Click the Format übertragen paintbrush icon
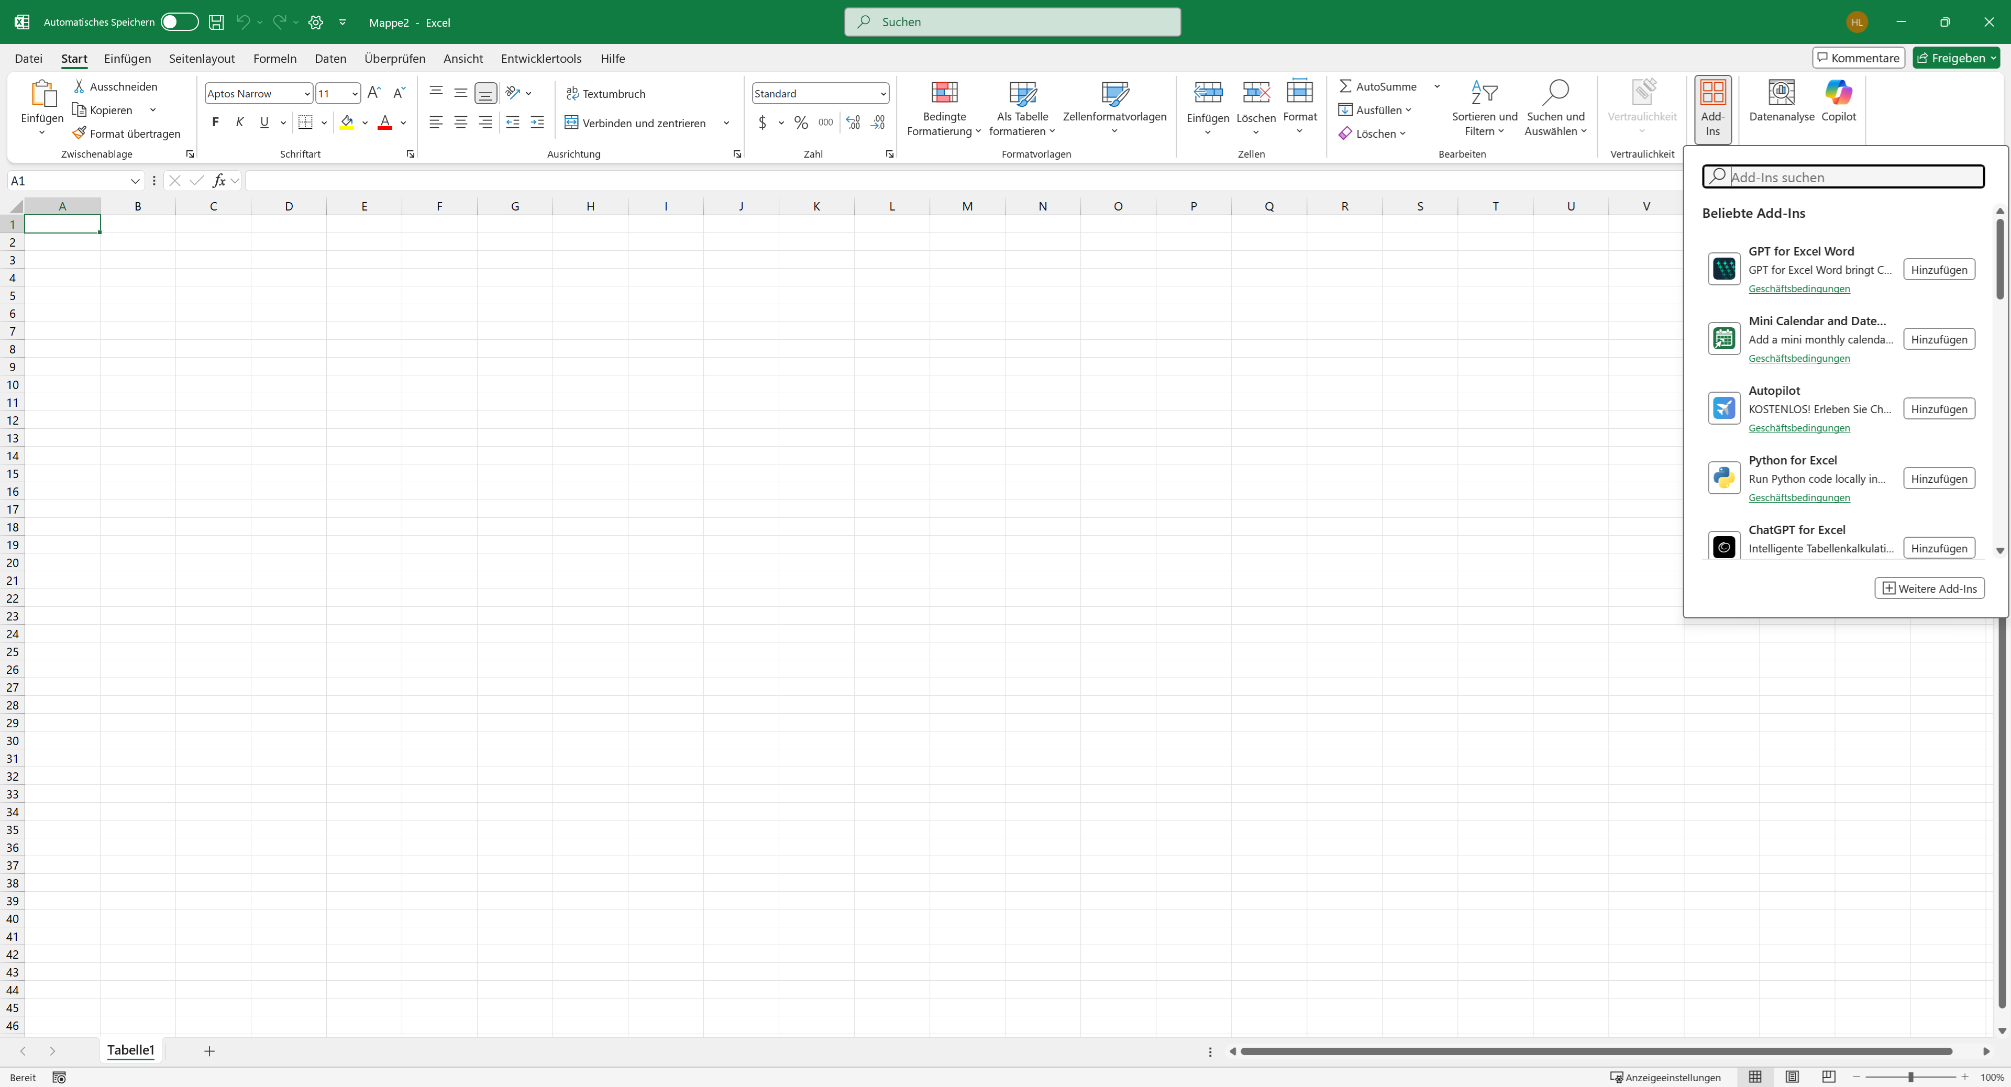The width and height of the screenshot is (2011, 1087). [79, 134]
